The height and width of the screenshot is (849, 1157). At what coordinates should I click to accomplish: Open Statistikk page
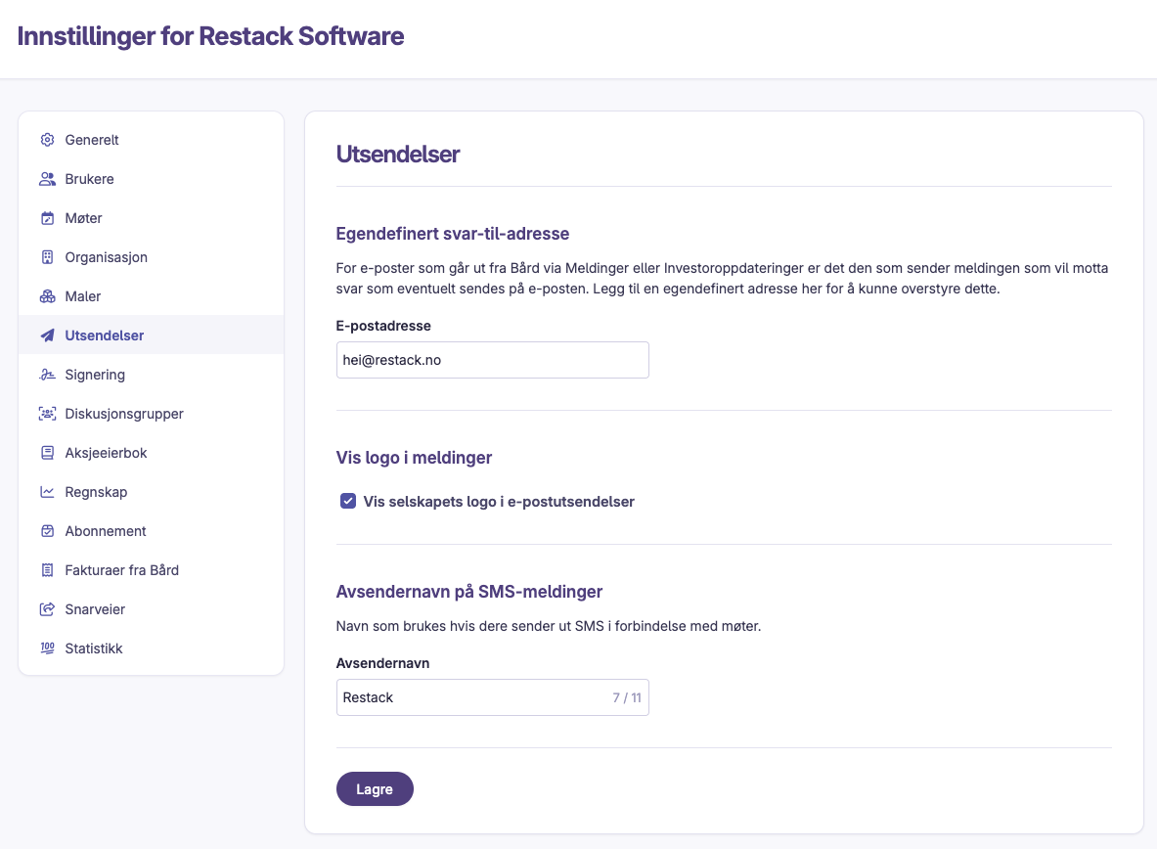tap(152, 648)
